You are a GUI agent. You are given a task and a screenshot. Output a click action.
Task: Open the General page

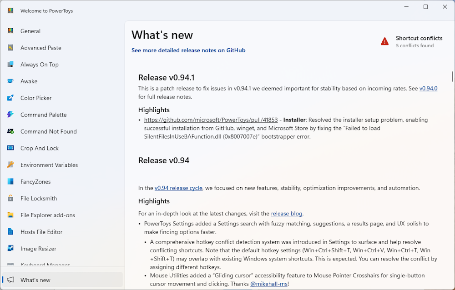tap(62, 31)
